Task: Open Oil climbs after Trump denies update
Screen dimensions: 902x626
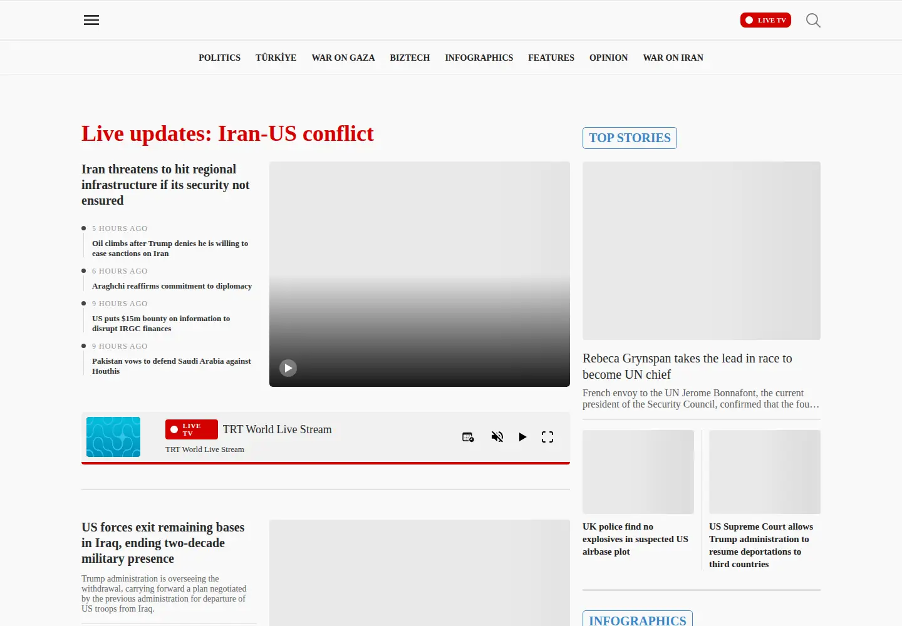Action: [x=170, y=249]
